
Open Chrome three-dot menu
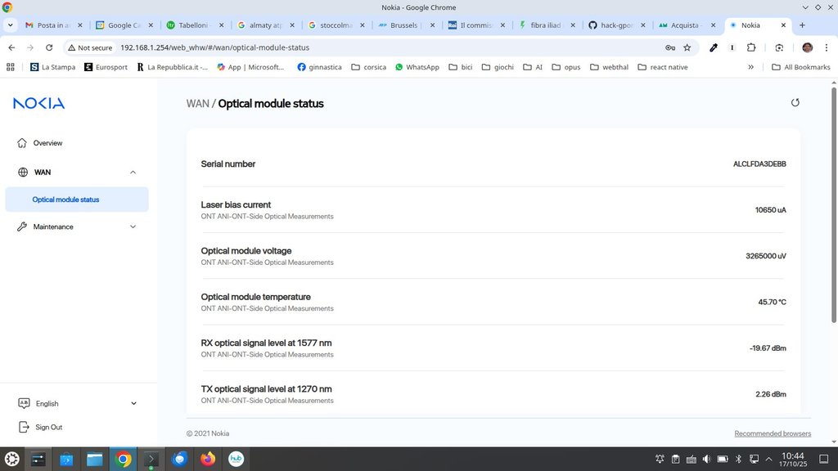pos(827,47)
